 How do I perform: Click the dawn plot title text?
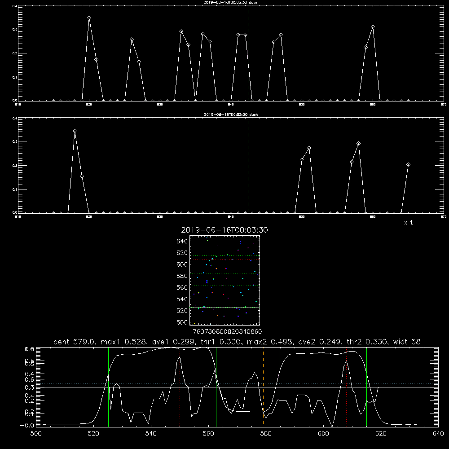(231, 2)
